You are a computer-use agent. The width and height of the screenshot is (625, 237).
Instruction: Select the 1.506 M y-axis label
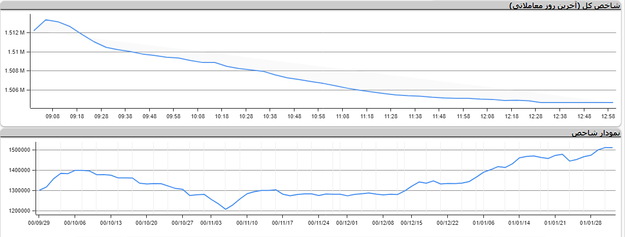[x=15, y=90]
